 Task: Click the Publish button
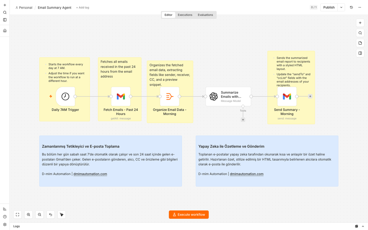[329, 7]
